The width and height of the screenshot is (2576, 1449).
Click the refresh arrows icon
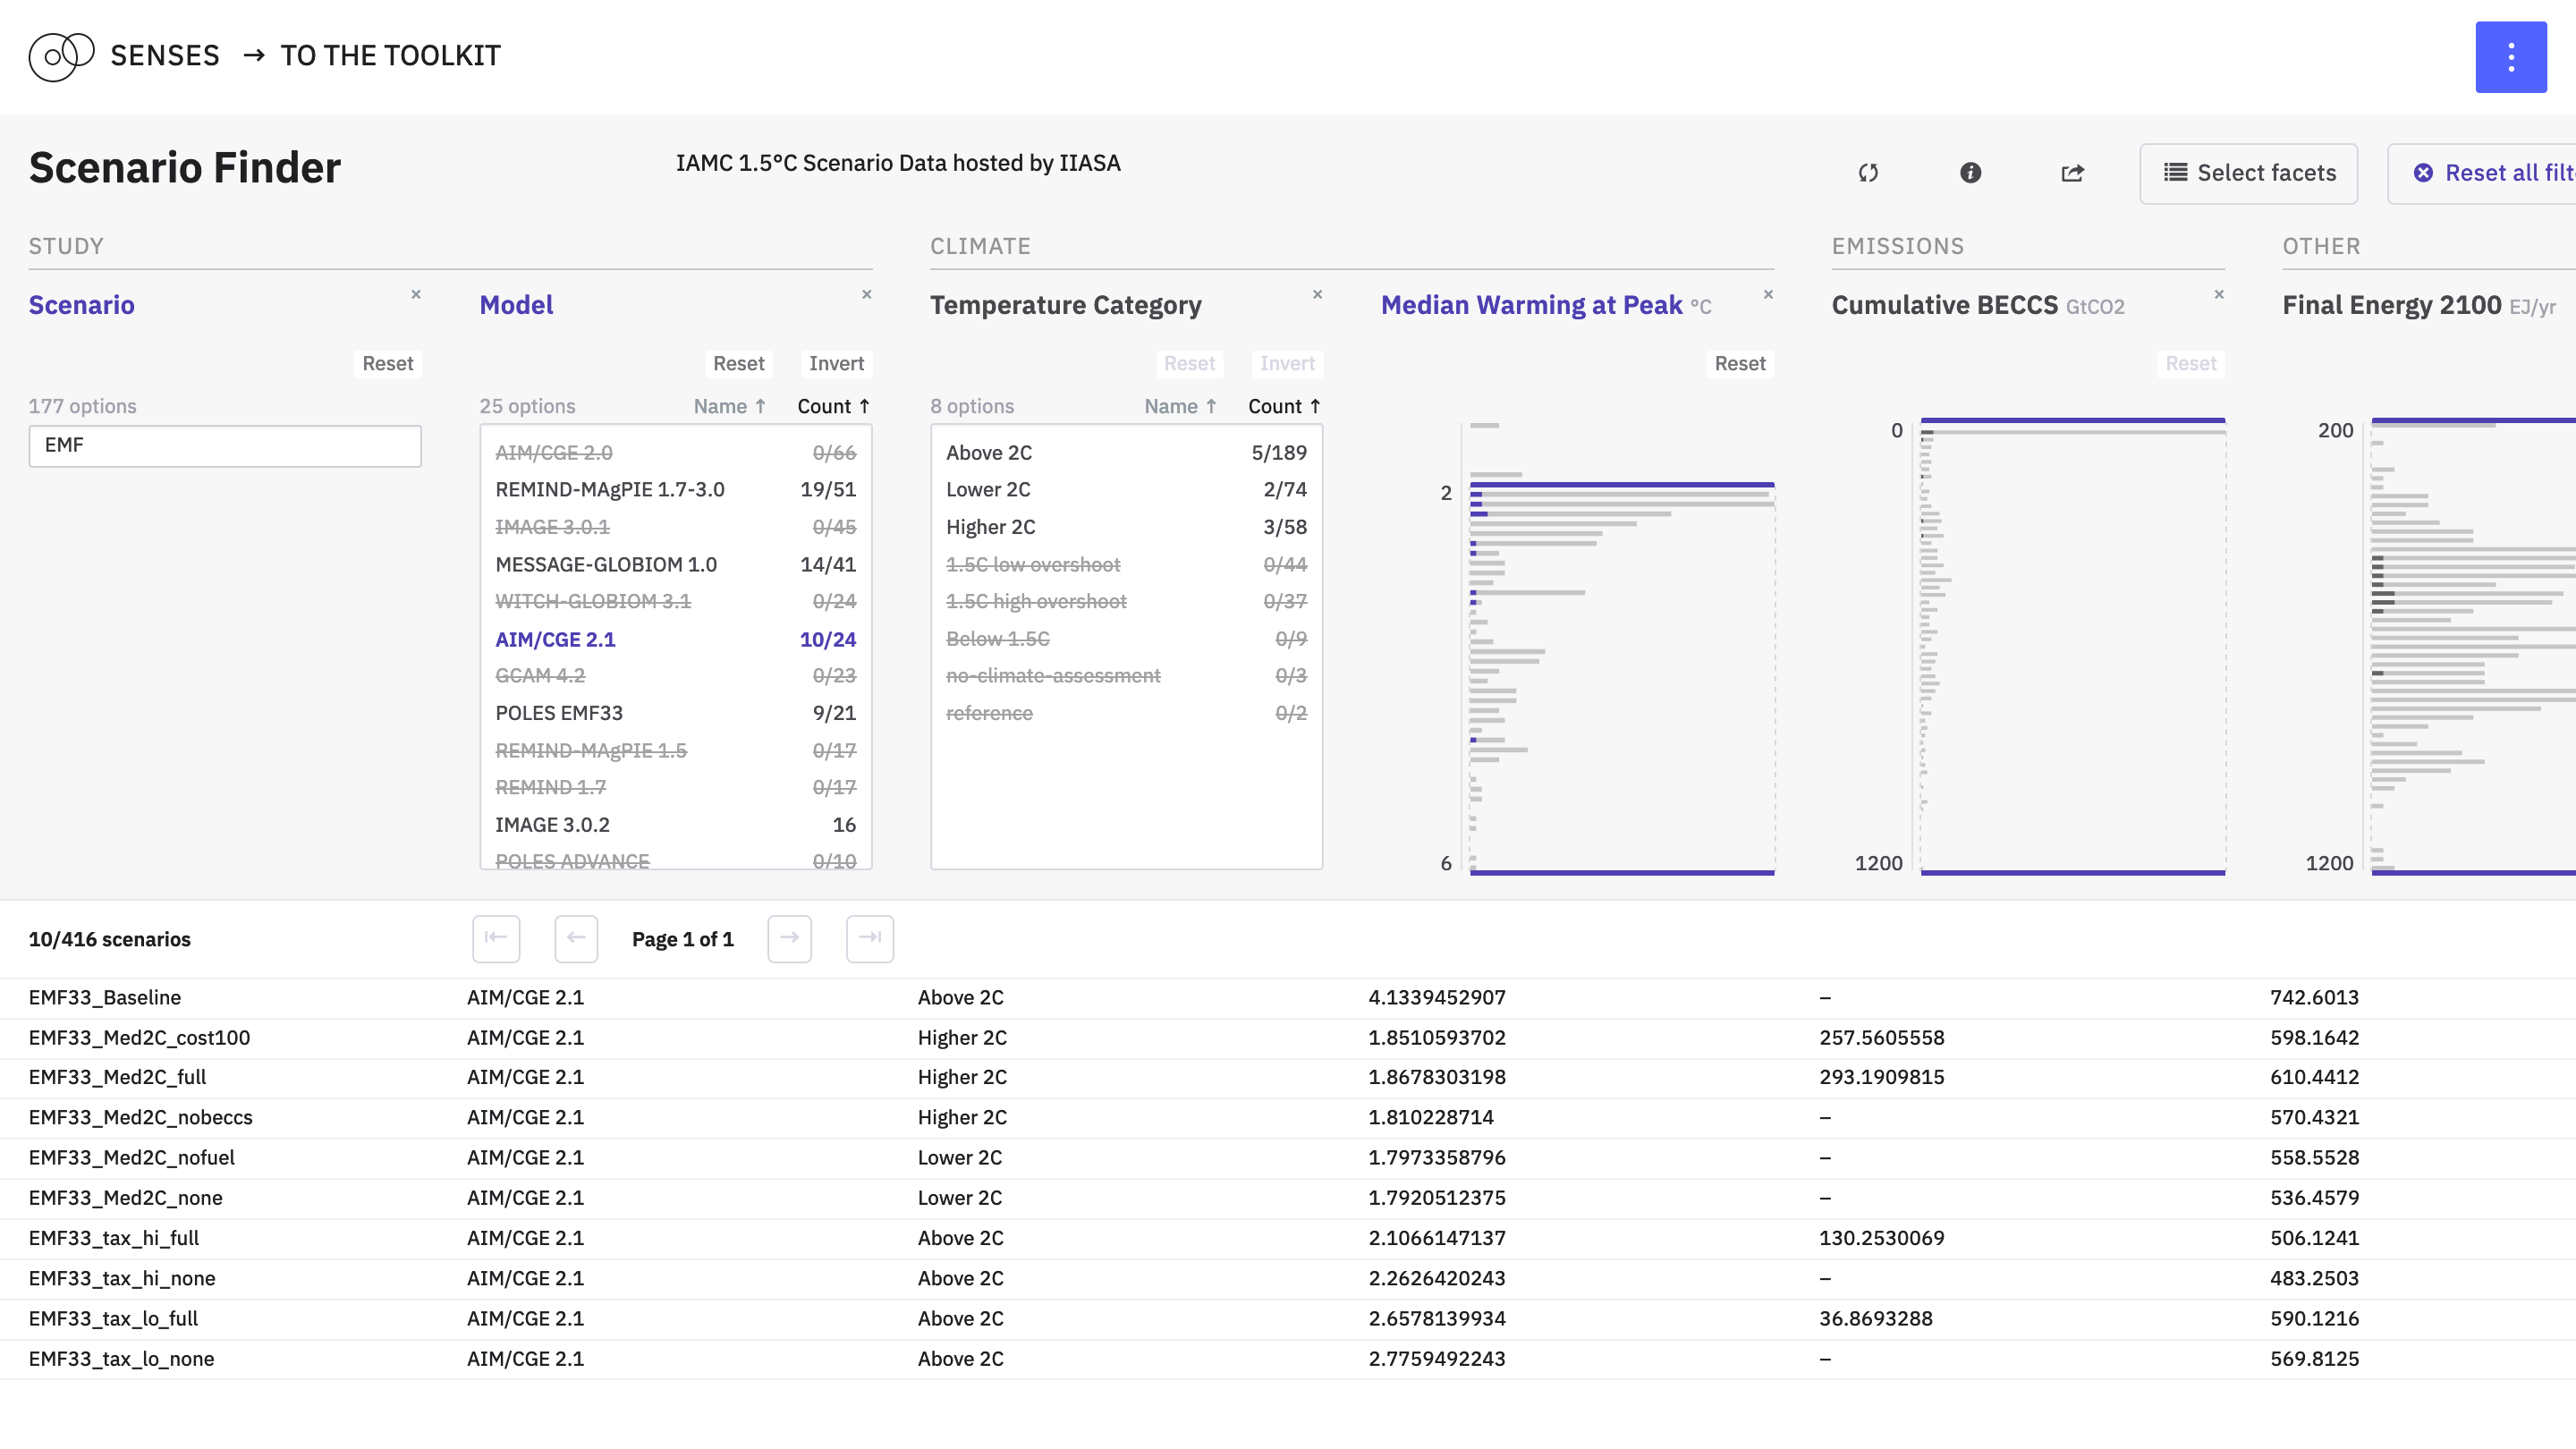(1868, 173)
